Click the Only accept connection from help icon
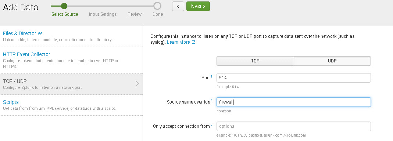Image resolution: width=393 pixels, height=141 pixels. (211, 125)
